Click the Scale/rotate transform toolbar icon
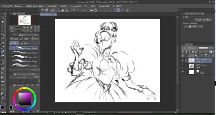Screen dimensions: 216x115 [95, 10]
